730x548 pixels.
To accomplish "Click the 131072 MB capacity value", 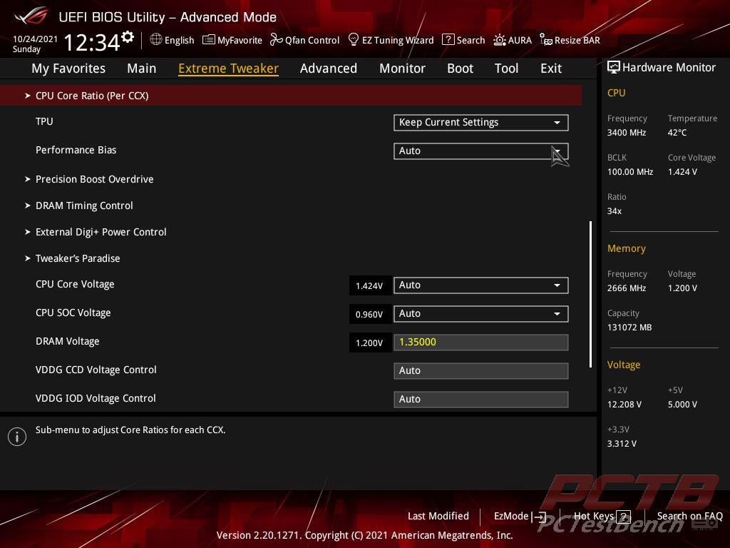I will click(629, 328).
